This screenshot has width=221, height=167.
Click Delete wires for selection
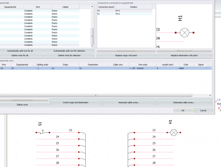pos(69,56)
